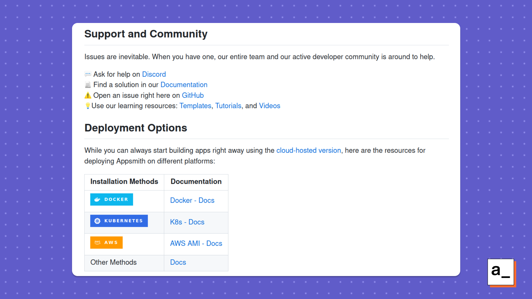Click the warning triangle emoji icon

coord(88,96)
